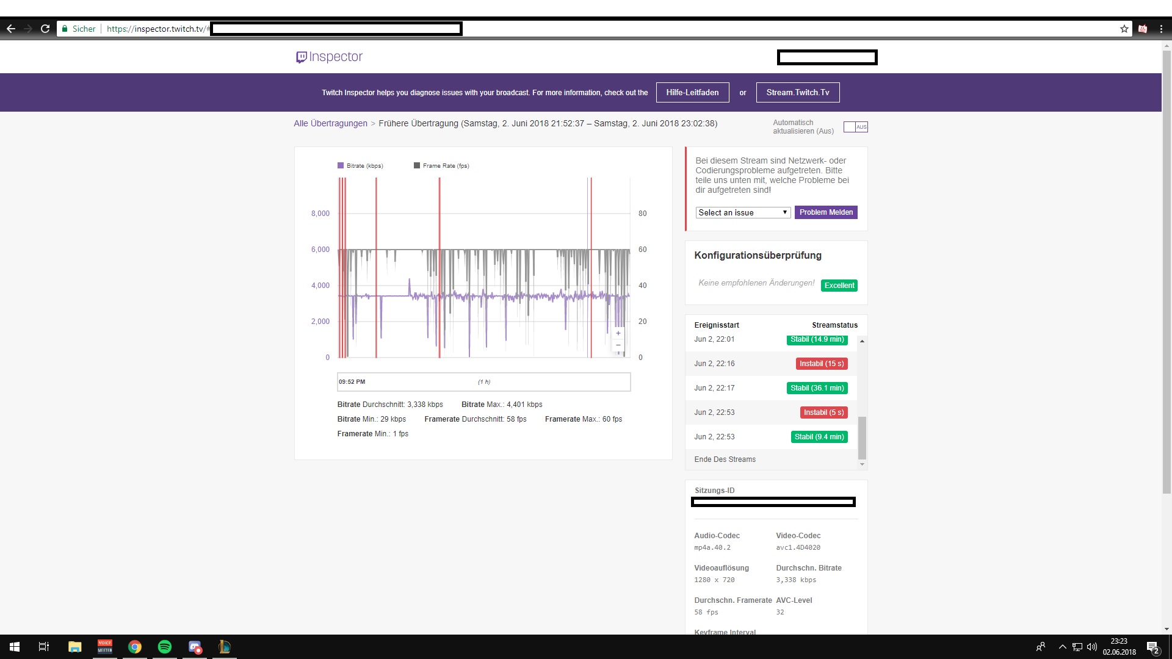Click 'Stream.Twitch.Tv' menu item

(x=798, y=92)
